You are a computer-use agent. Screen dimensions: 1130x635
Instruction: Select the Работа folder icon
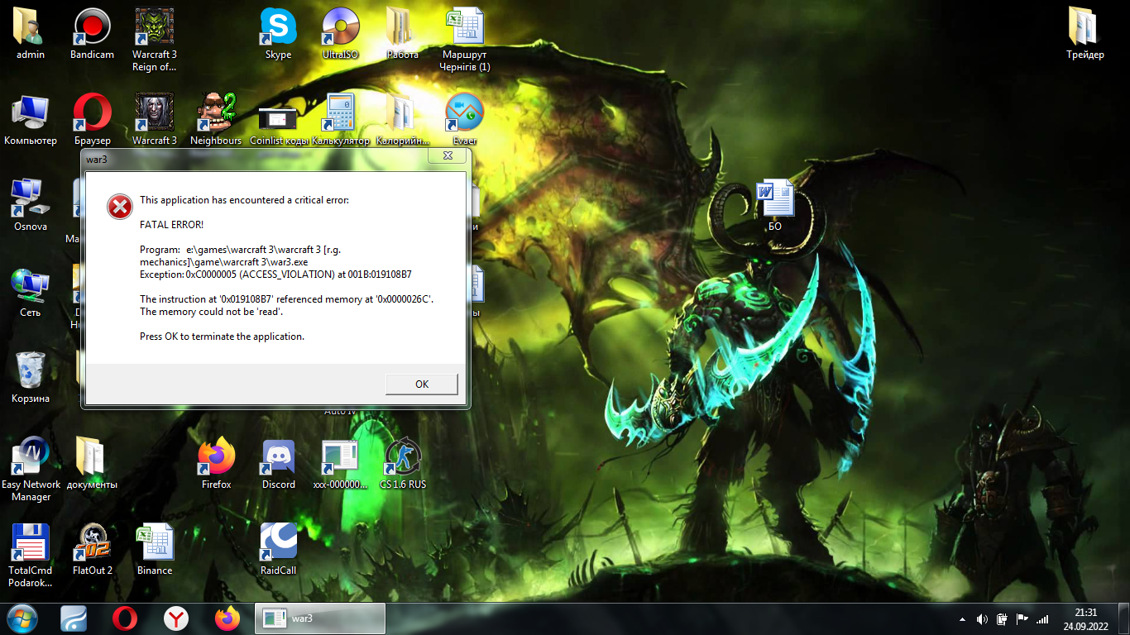click(402, 34)
